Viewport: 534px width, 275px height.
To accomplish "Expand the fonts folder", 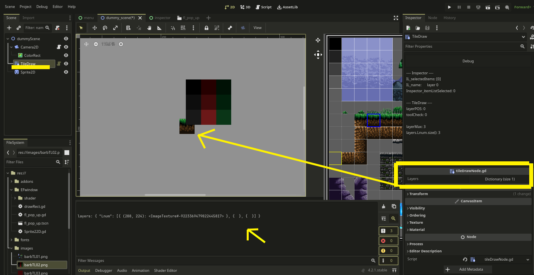I will point(12,240).
